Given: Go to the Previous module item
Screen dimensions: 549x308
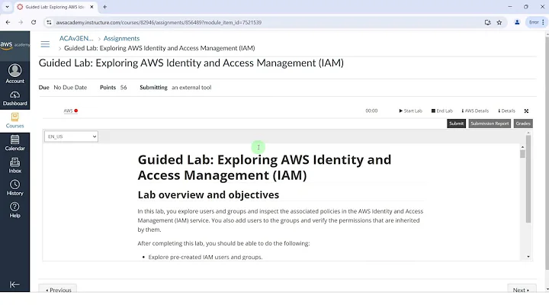Looking at the screenshot, I should coord(58,289).
